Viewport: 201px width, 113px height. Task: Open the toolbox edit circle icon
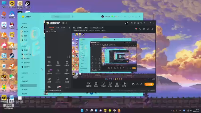69,57
